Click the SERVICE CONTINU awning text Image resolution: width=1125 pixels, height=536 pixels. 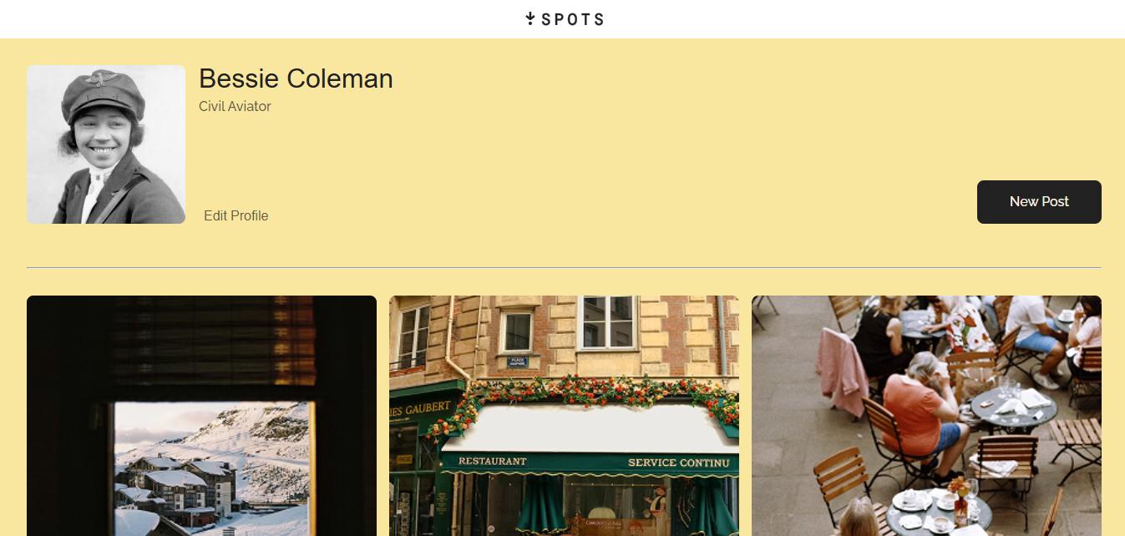point(678,463)
